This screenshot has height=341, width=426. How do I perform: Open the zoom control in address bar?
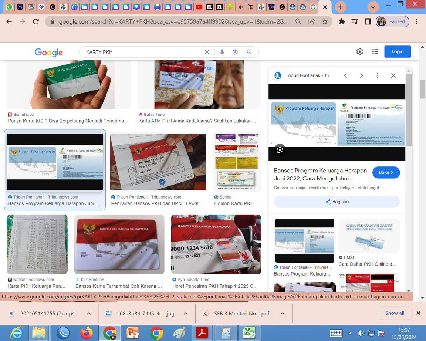(x=298, y=21)
